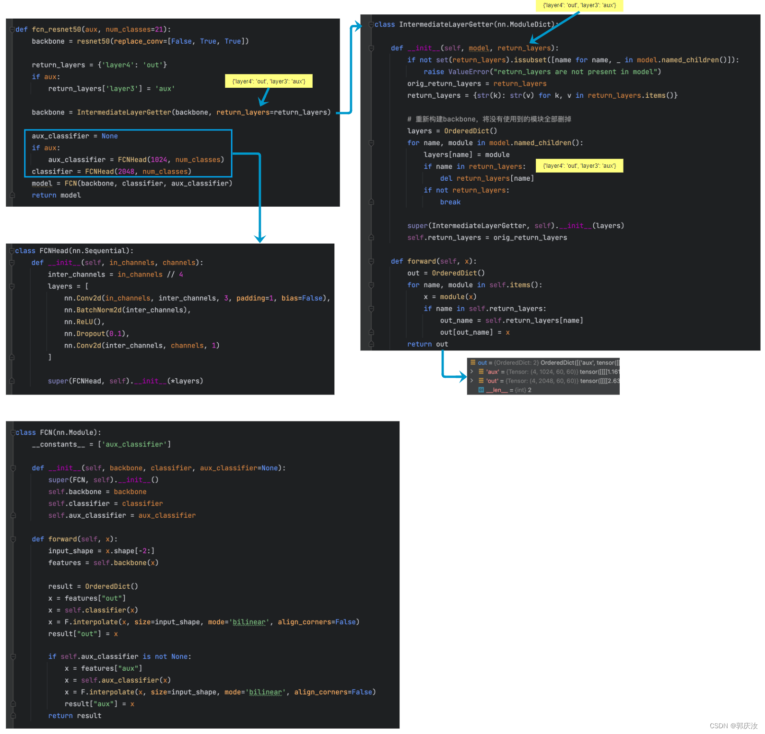The image size is (765, 734).
Task: Click 'nn.Conv2d(inter_channels, channels, 1)' line
Action: [x=142, y=346]
